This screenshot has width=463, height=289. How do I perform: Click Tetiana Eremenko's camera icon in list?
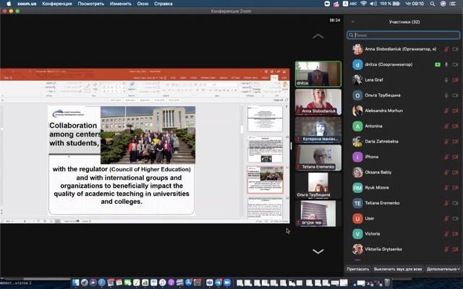tap(456, 203)
